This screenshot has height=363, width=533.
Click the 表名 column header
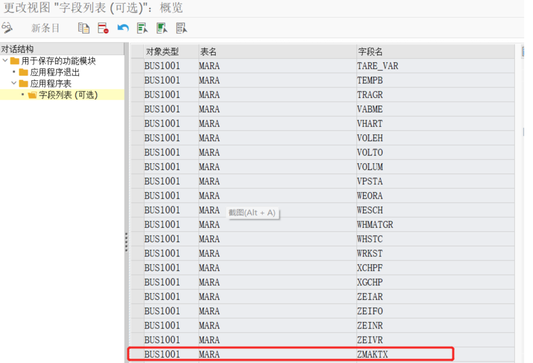(x=277, y=52)
